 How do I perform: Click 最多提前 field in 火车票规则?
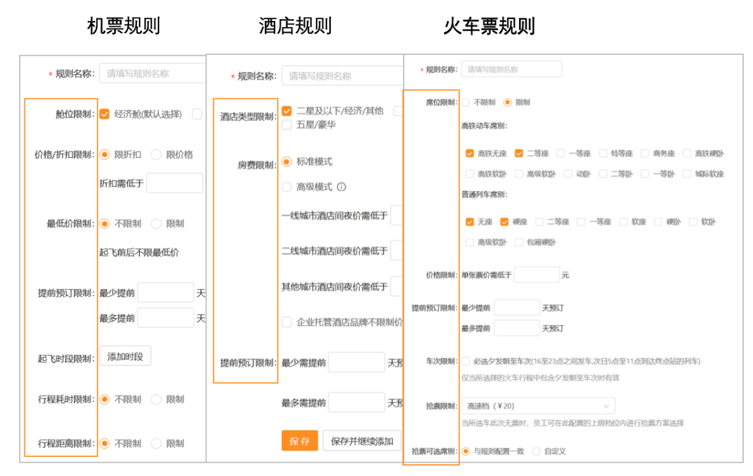(516, 328)
